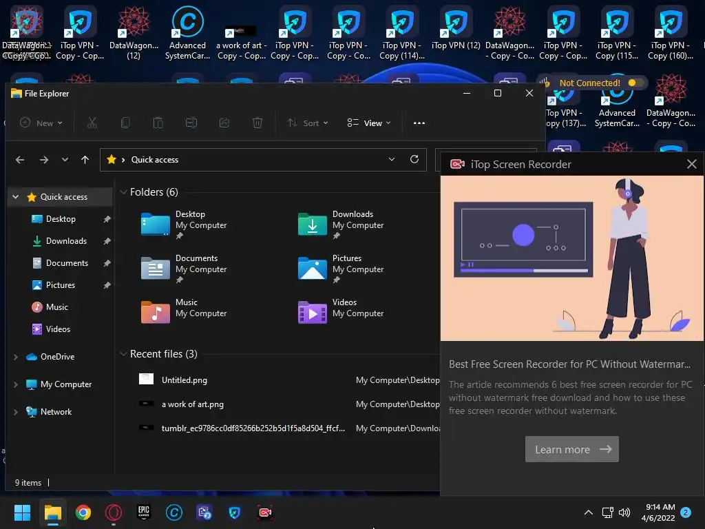Go back with the left arrow button

(x=20, y=160)
